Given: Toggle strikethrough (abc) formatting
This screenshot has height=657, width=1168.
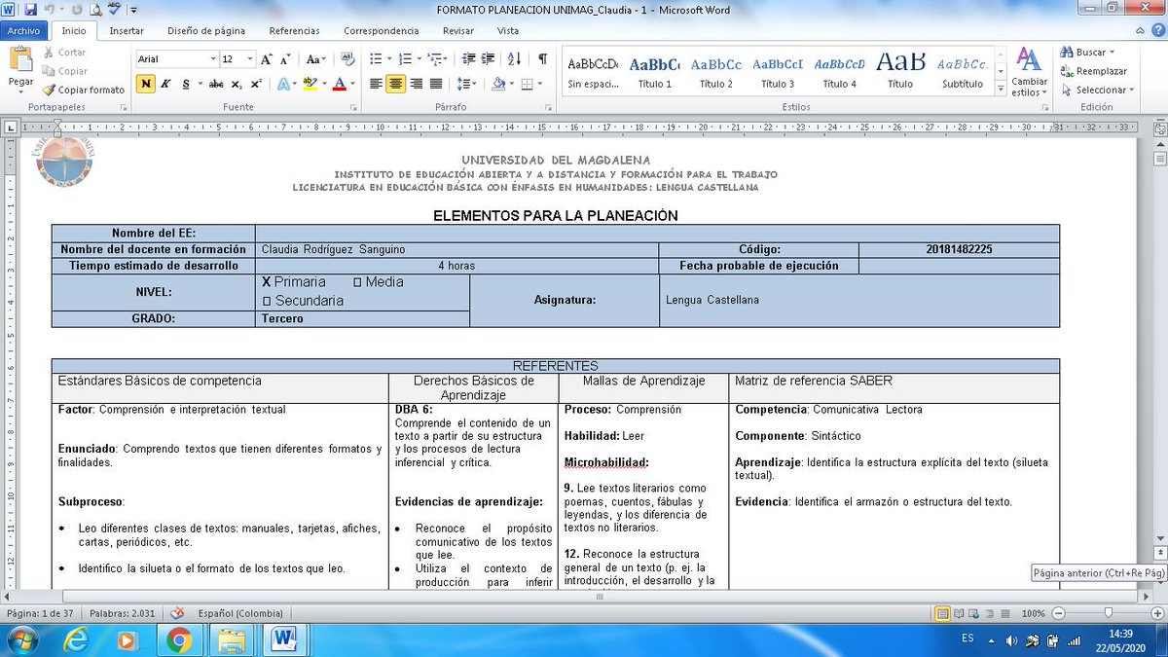Looking at the screenshot, I should pyautogui.click(x=216, y=84).
